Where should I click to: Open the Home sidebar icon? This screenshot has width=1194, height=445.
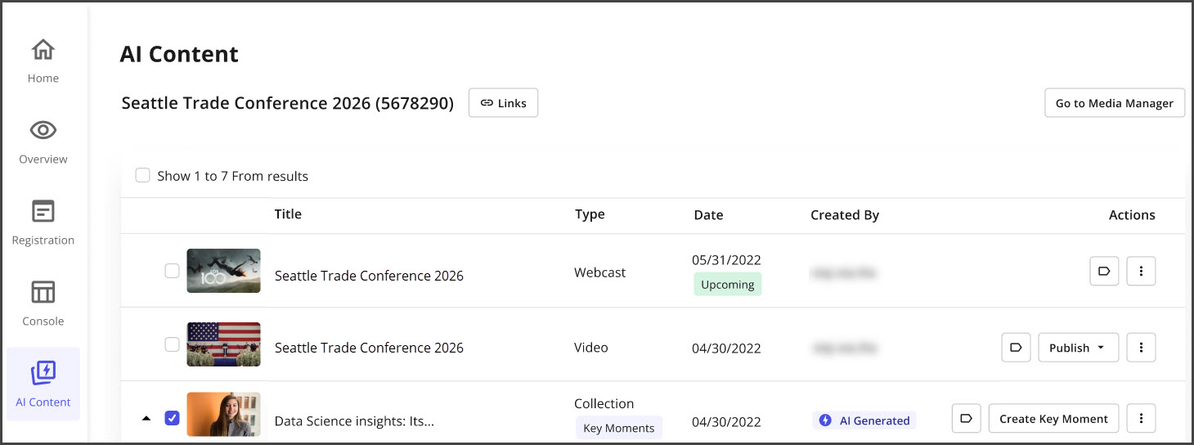[43, 51]
